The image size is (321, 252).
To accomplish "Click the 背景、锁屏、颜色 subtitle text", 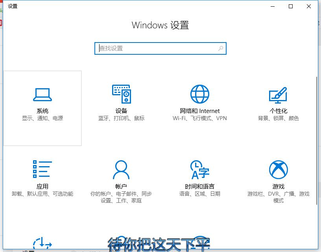I will (278, 117).
